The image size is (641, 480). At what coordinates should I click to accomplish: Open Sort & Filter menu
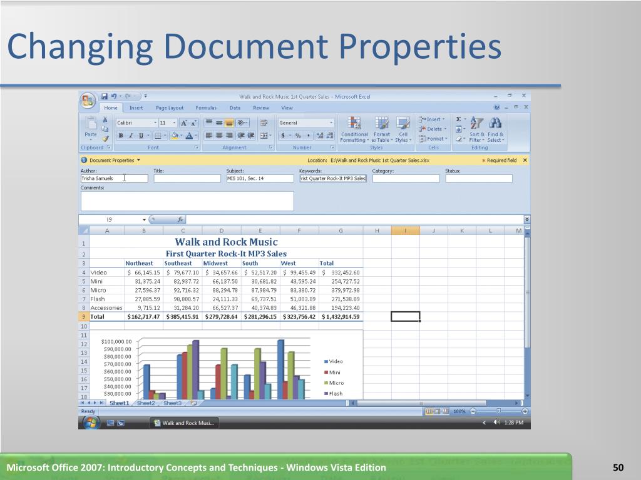[x=476, y=129]
